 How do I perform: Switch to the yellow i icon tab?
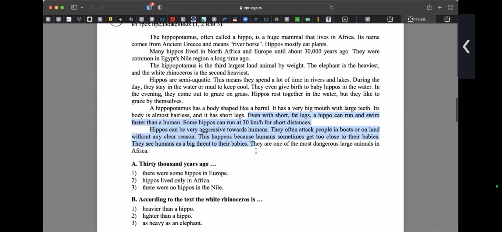click(318, 19)
